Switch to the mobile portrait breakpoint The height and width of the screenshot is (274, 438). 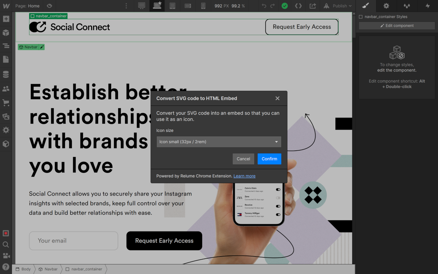[x=203, y=6]
